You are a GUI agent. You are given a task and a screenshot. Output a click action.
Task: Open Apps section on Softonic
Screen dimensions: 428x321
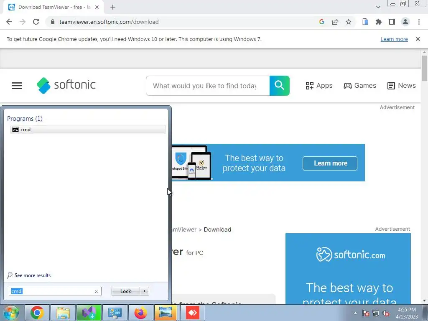(319, 85)
